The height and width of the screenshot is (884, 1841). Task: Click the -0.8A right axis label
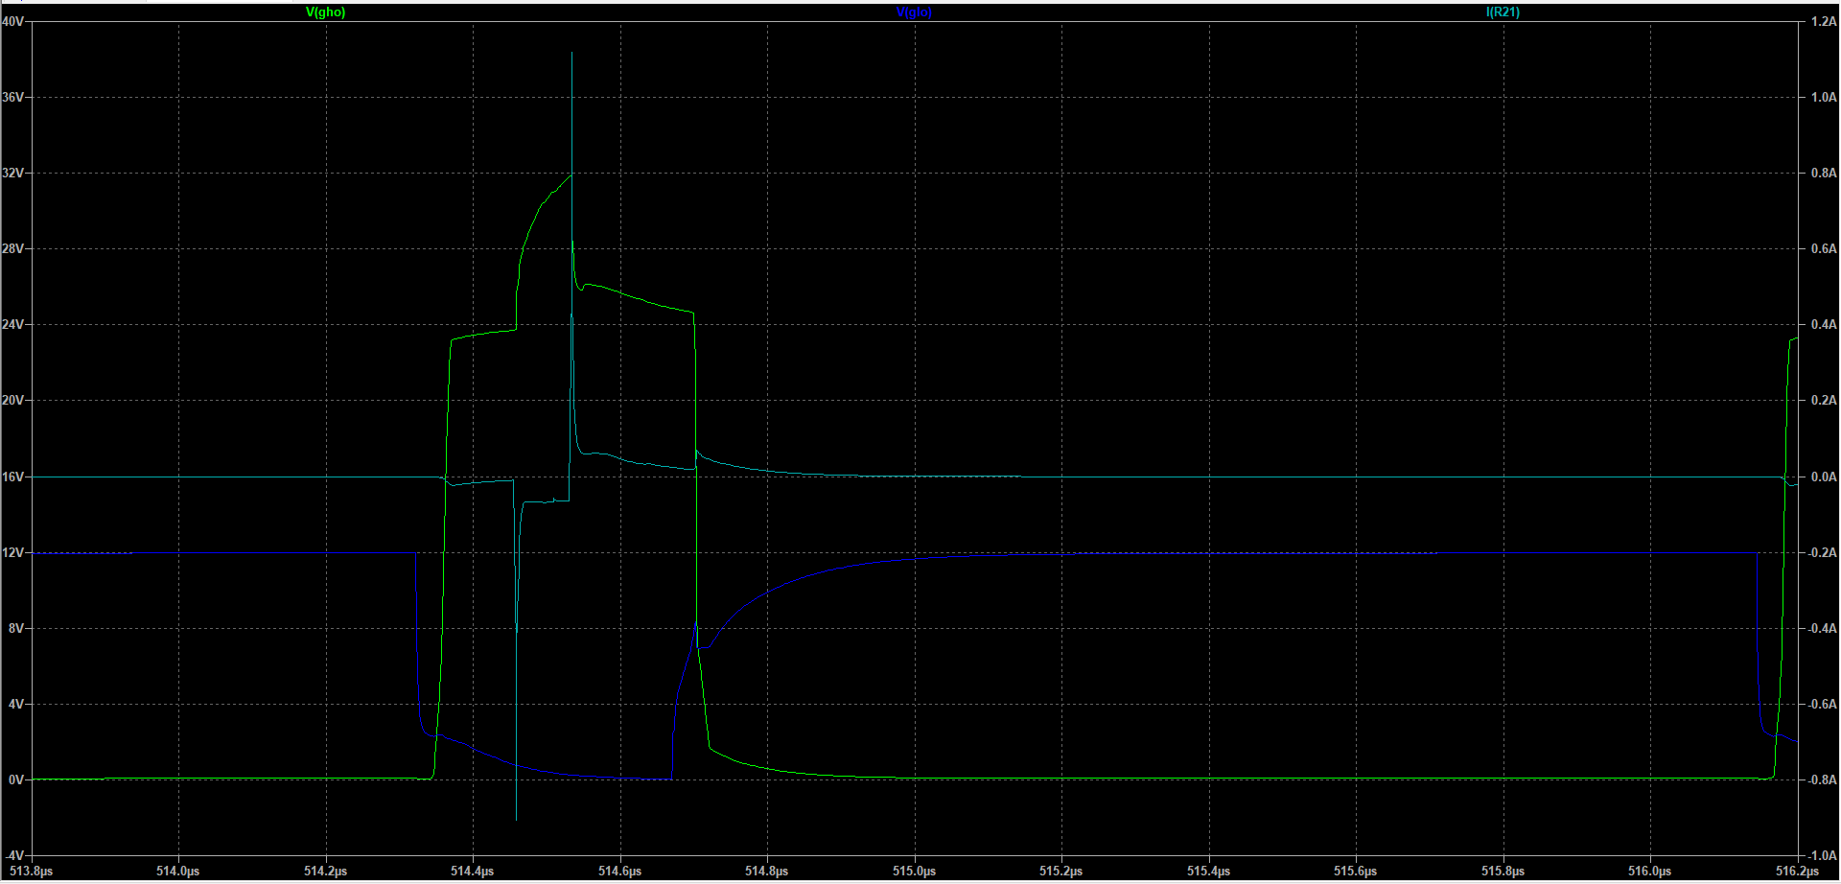(1822, 779)
